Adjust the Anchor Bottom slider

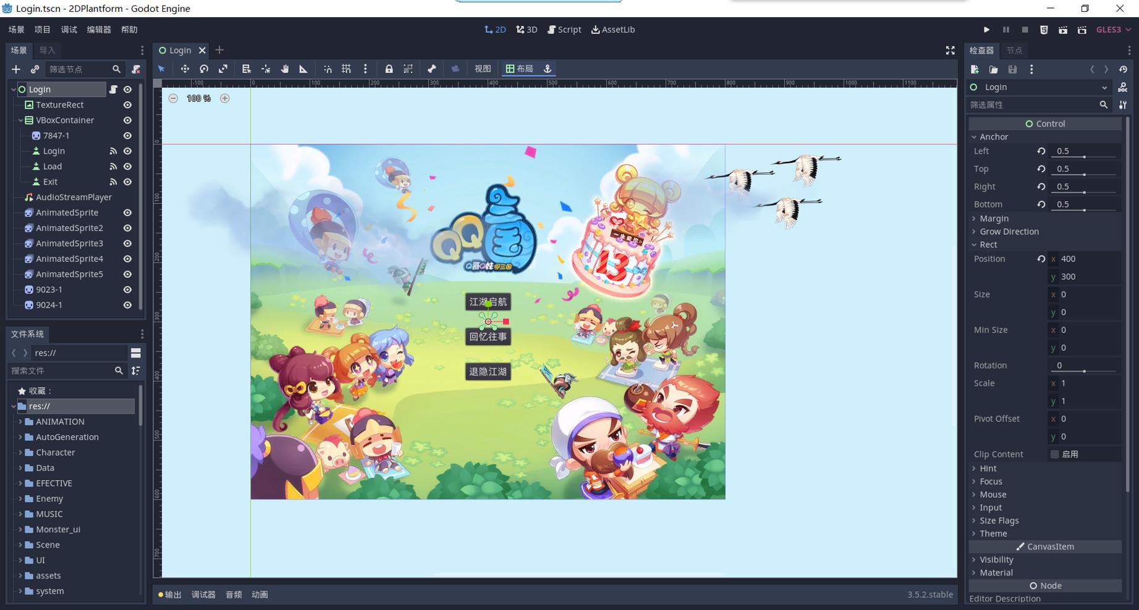pos(1085,210)
